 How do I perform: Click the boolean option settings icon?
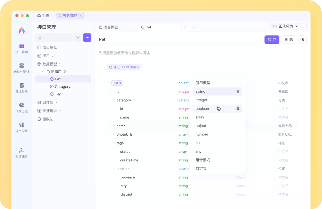pos(238,109)
